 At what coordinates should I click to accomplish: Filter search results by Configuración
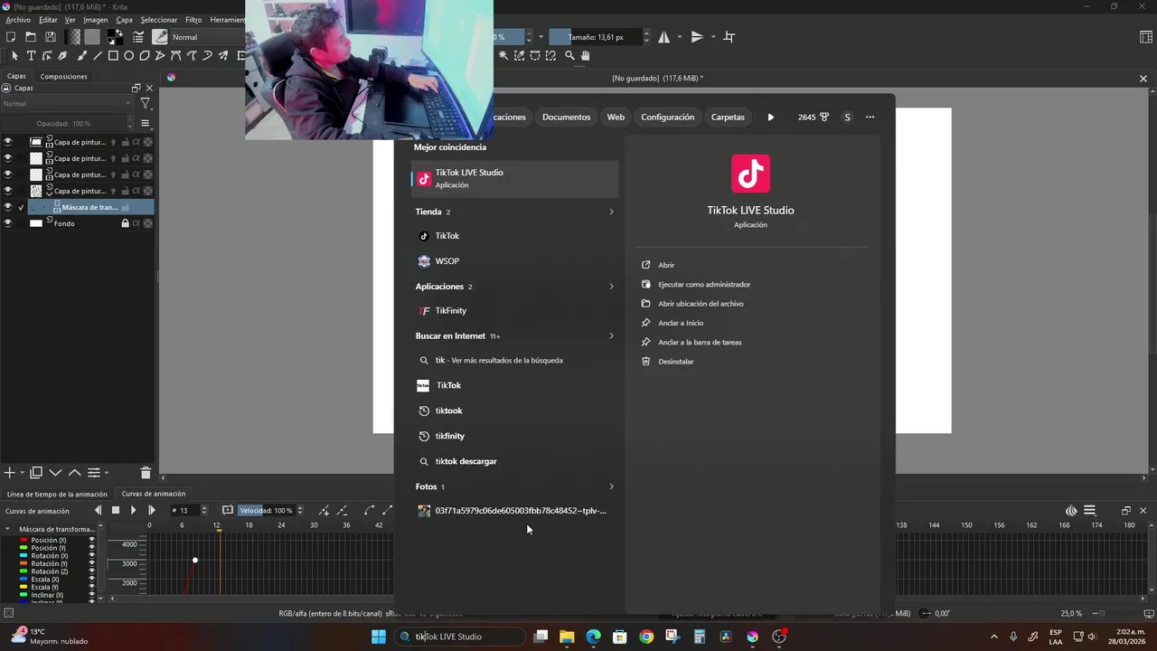[667, 117]
